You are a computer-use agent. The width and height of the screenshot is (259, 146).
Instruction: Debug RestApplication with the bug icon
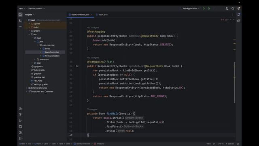[x=209, y=9]
